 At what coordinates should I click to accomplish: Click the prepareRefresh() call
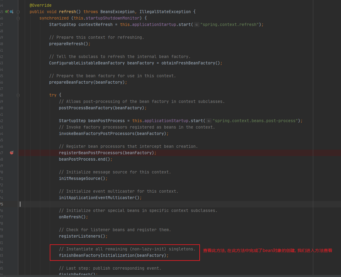pos(68,44)
